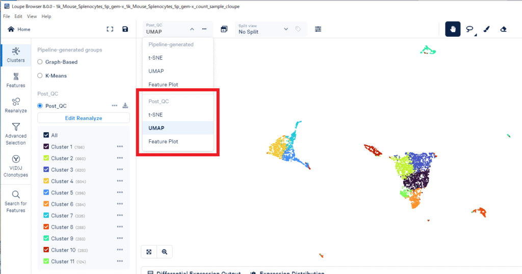Open Cluster 1 more options menu
This screenshot has width=522, height=274.
120,147
